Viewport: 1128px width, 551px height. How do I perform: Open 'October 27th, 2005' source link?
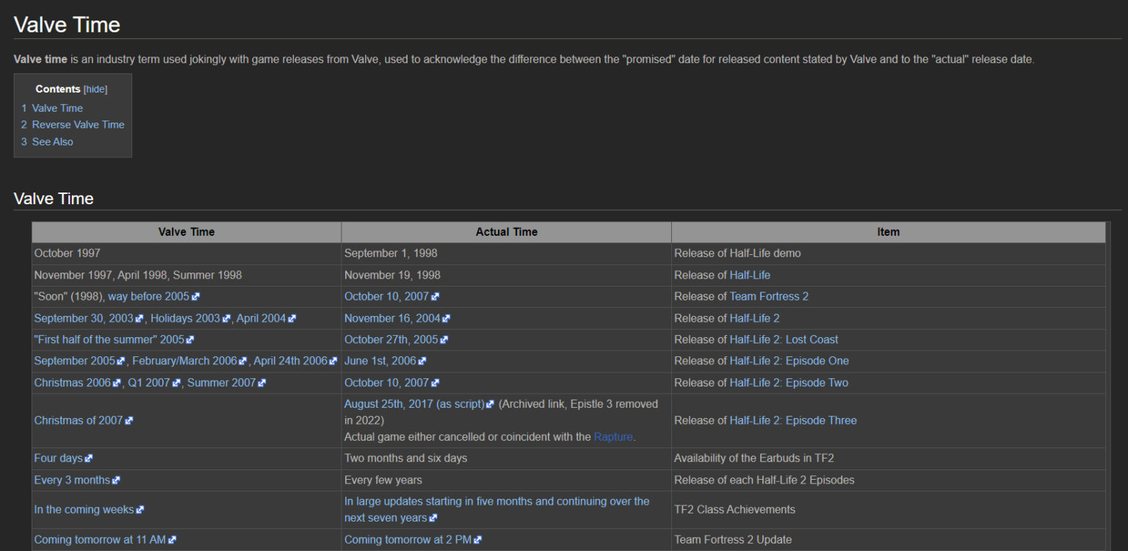coord(391,339)
